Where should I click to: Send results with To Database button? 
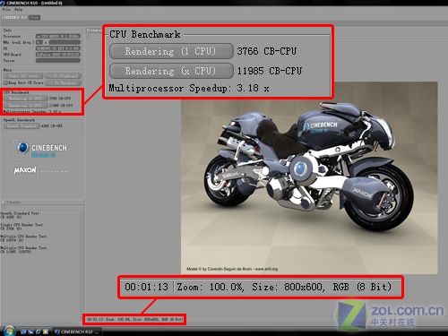[63, 83]
